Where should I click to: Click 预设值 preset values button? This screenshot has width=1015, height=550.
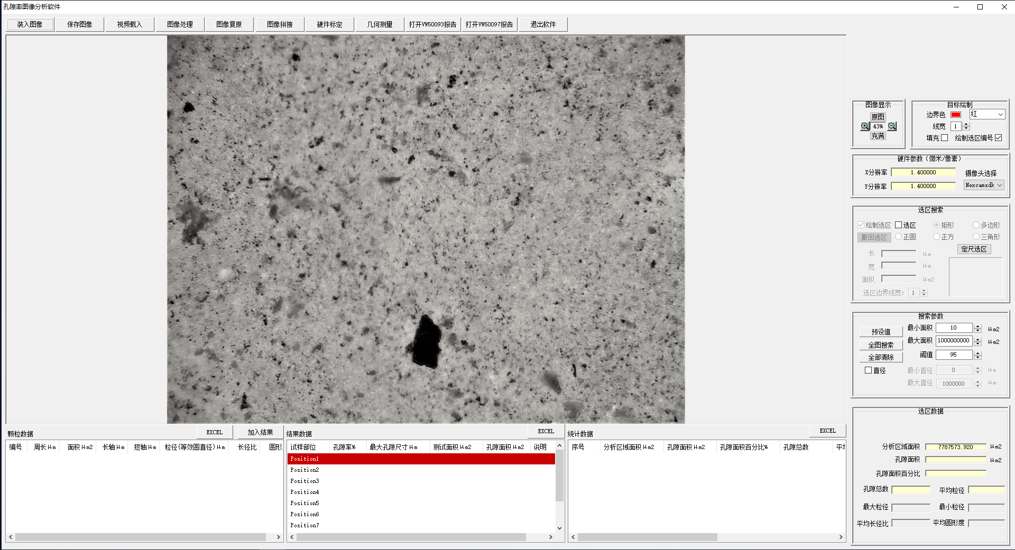[x=881, y=332]
